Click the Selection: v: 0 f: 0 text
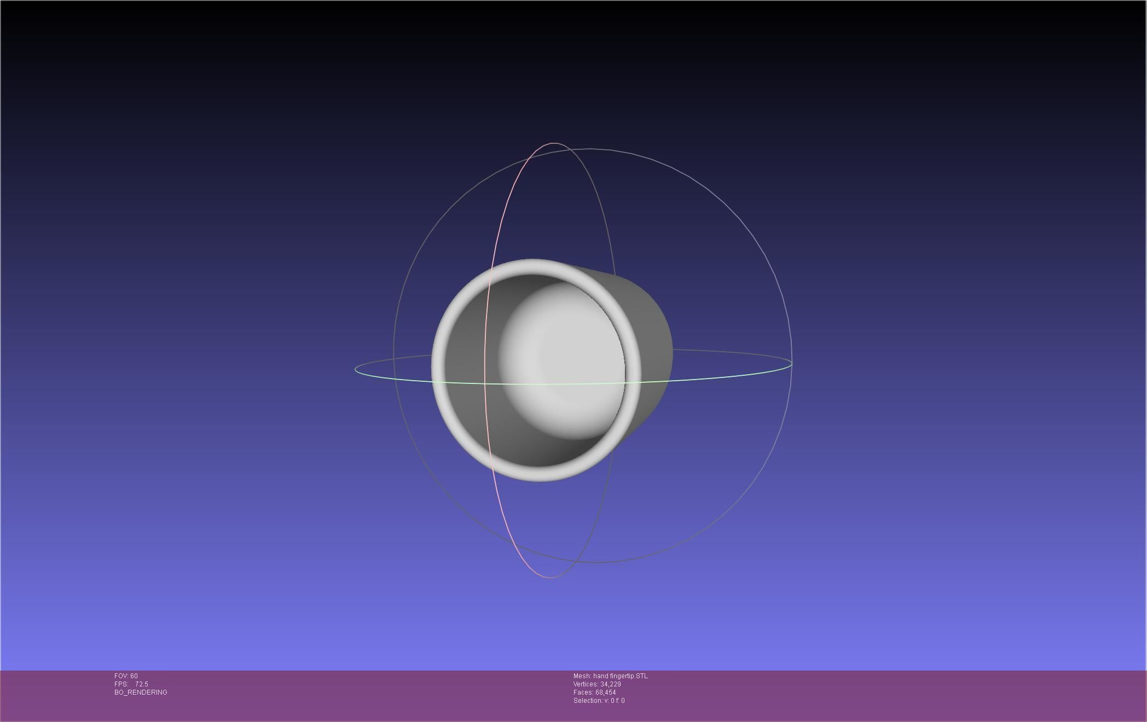 click(599, 701)
